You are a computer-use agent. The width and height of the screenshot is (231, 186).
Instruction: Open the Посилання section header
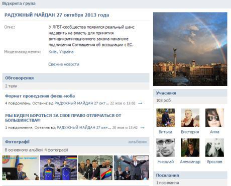(x=168, y=175)
